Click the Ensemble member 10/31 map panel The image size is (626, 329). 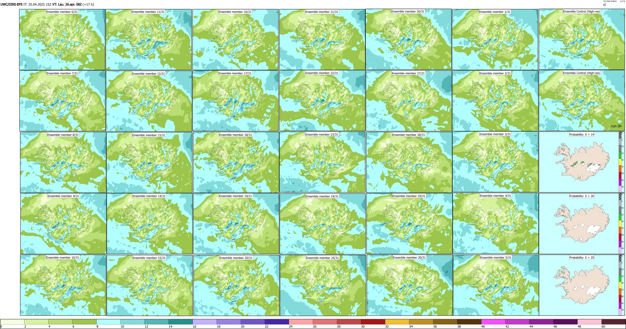tap(63, 285)
